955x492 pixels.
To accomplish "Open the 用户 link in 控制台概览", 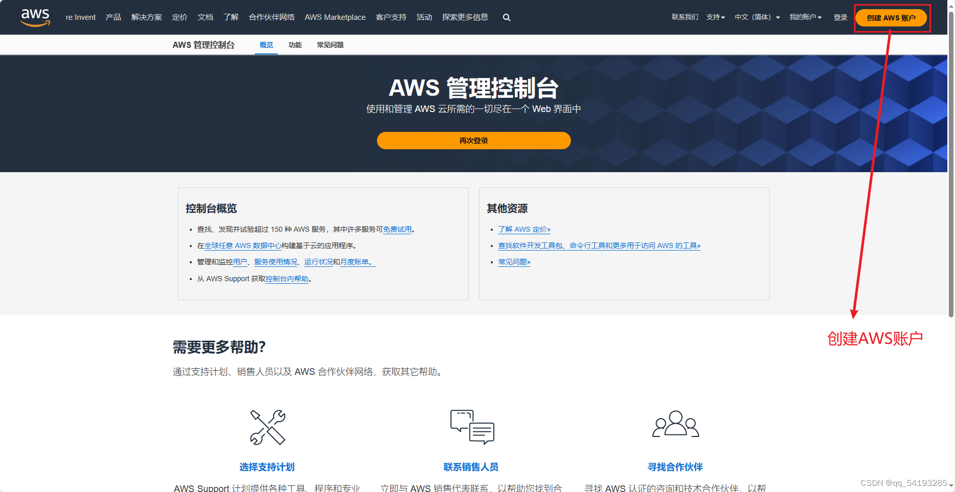I will [x=240, y=262].
